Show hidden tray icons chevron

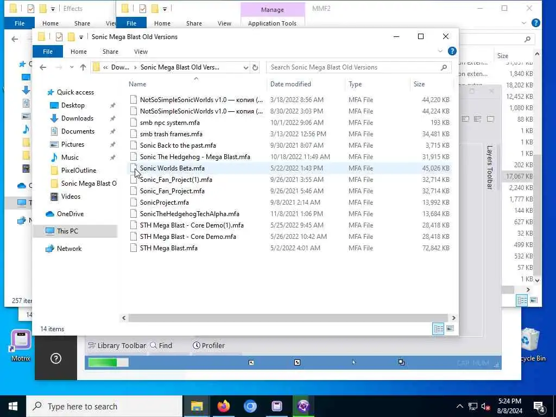pos(459,407)
